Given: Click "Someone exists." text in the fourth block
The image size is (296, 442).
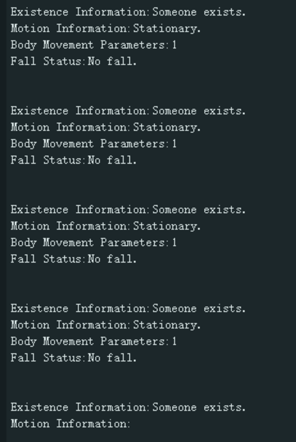Looking at the screenshot, I should click(x=199, y=309).
